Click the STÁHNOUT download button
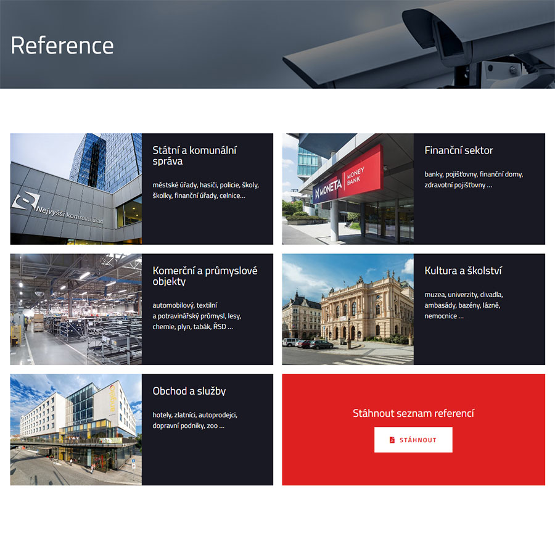 coord(413,440)
